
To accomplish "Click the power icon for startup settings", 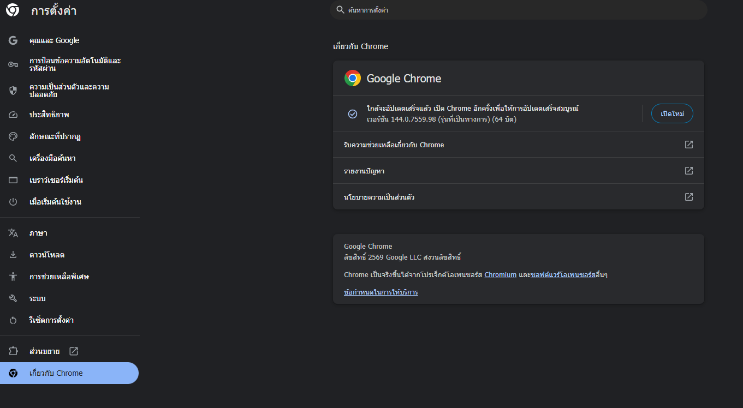I will coord(13,202).
